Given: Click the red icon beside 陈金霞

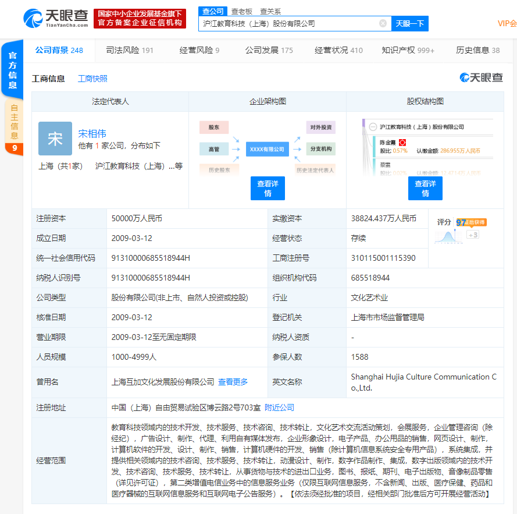Looking at the screenshot, I should 402,143.
